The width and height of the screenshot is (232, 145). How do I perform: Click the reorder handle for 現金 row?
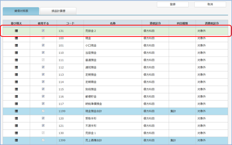click(x=16, y=38)
